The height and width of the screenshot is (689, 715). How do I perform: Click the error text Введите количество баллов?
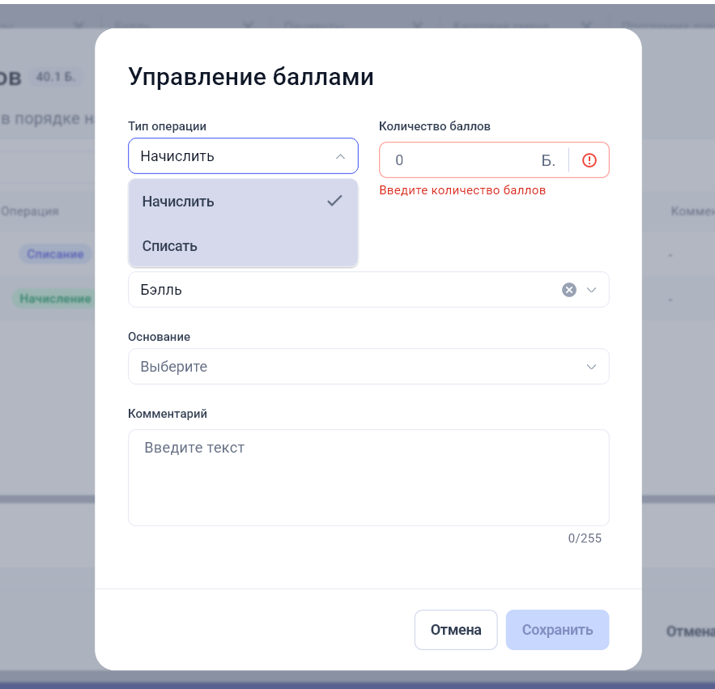point(462,190)
